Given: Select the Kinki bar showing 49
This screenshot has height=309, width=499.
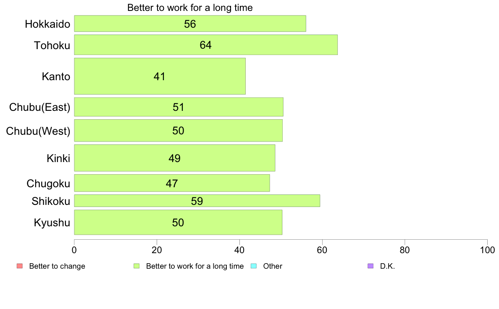Looking at the screenshot, I should [175, 158].
